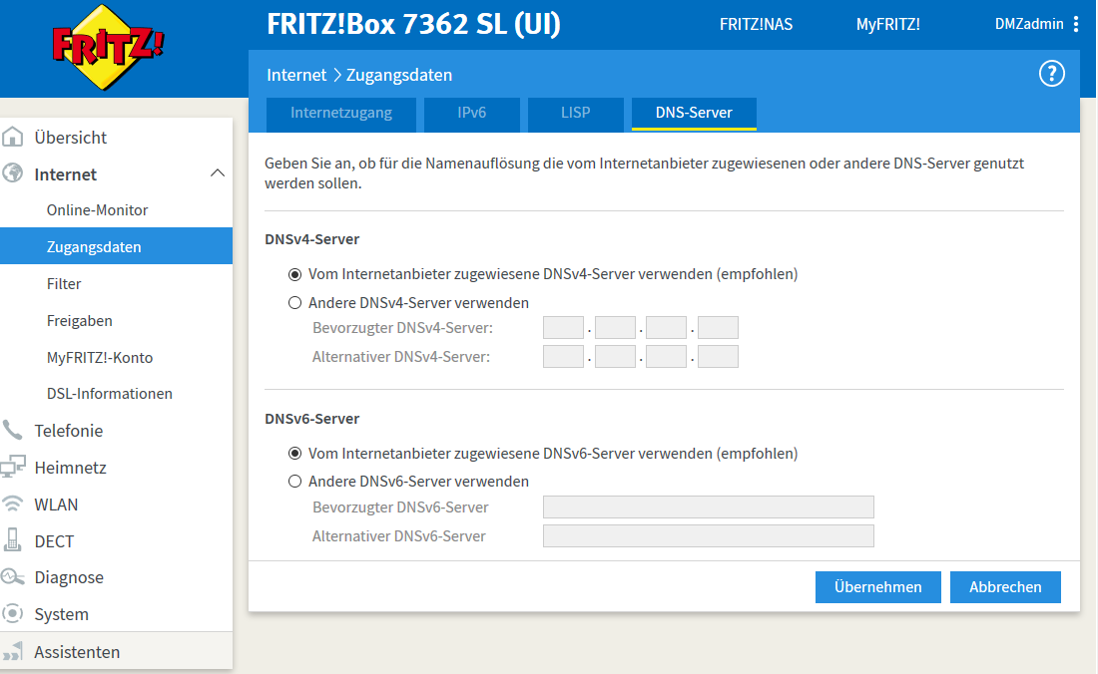Click fourth octet of Bevorzugter DNSv4-Server
Image resolution: width=1098 pixels, height=674 pixels.
pos(718,327)
